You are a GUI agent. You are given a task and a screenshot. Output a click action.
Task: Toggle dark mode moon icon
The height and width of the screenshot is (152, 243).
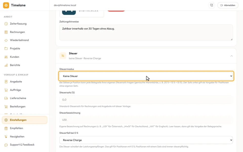click(212, 5)
